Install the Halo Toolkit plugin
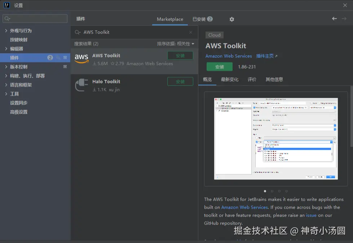353x243 pixels. click(x=180, y=81)
